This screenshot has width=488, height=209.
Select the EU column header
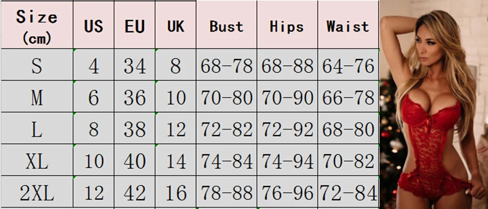coord(135,25)
